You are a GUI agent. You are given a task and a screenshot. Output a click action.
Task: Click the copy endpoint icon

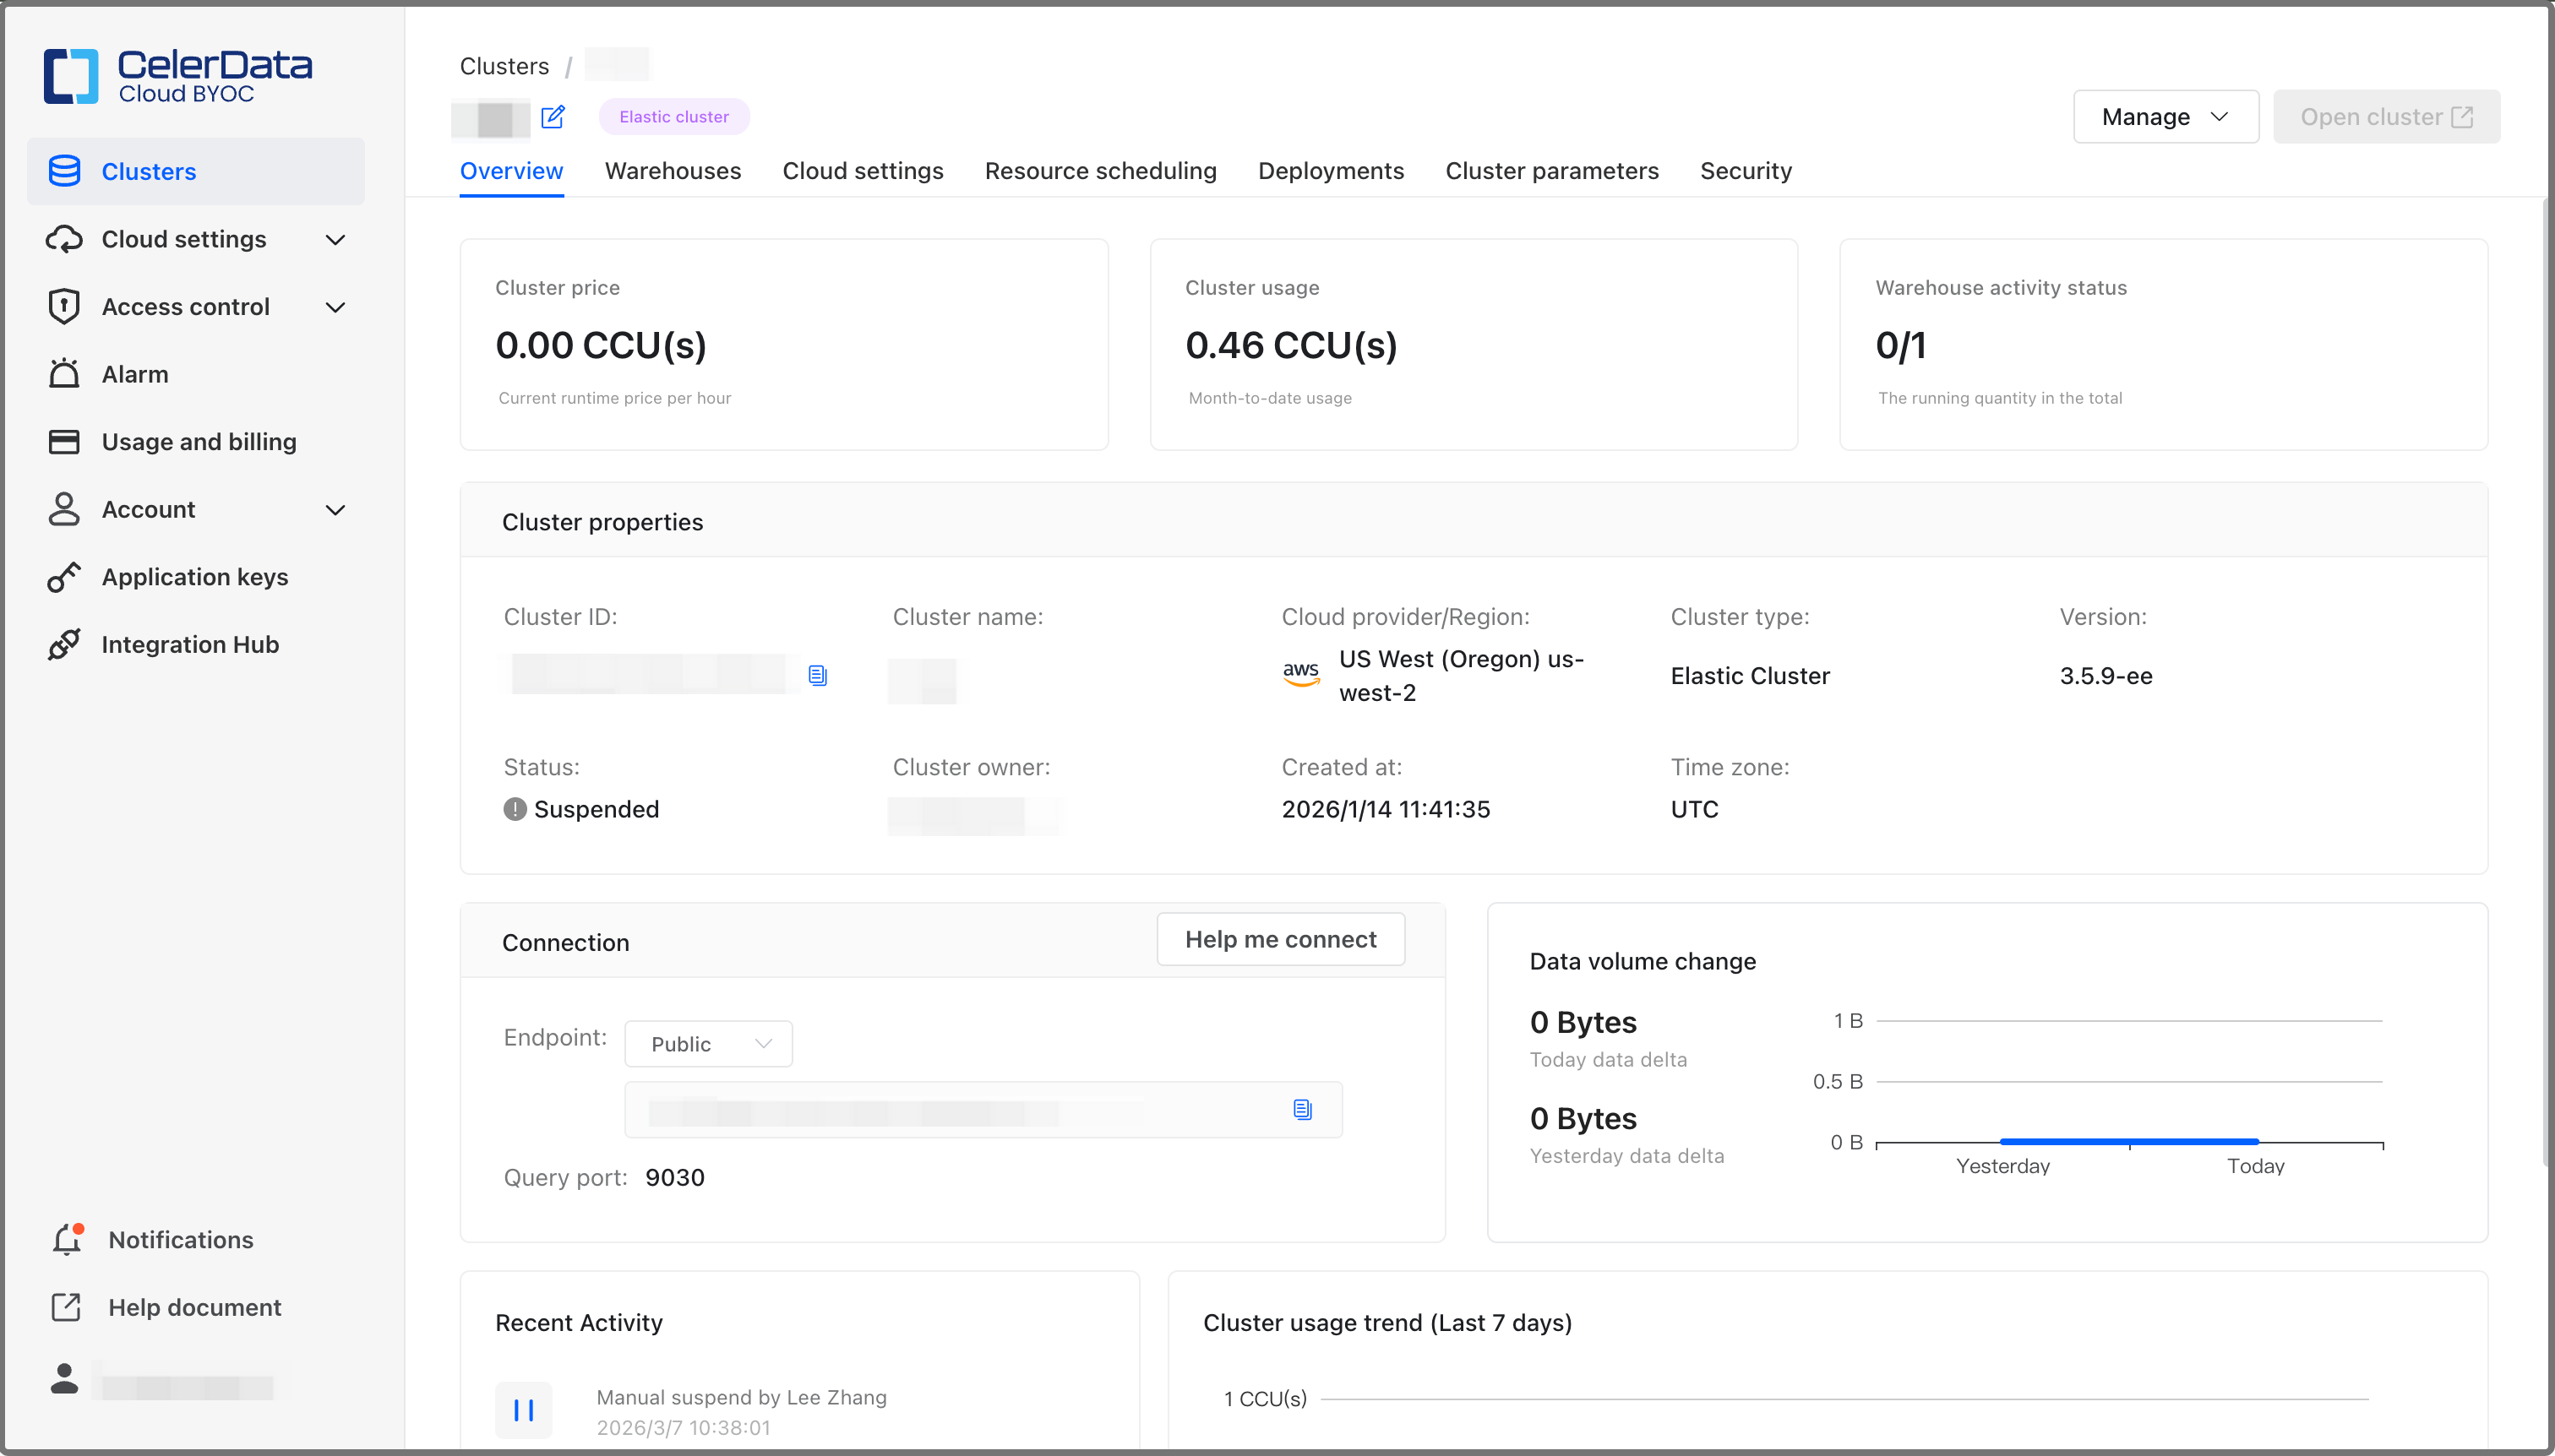coord(1301,1109)
